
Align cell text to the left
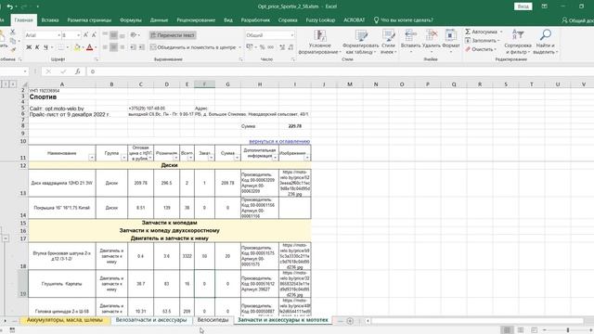105,47
